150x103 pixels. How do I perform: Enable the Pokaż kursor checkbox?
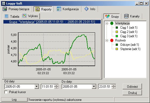pyautogui.click(x=6, y=92)
